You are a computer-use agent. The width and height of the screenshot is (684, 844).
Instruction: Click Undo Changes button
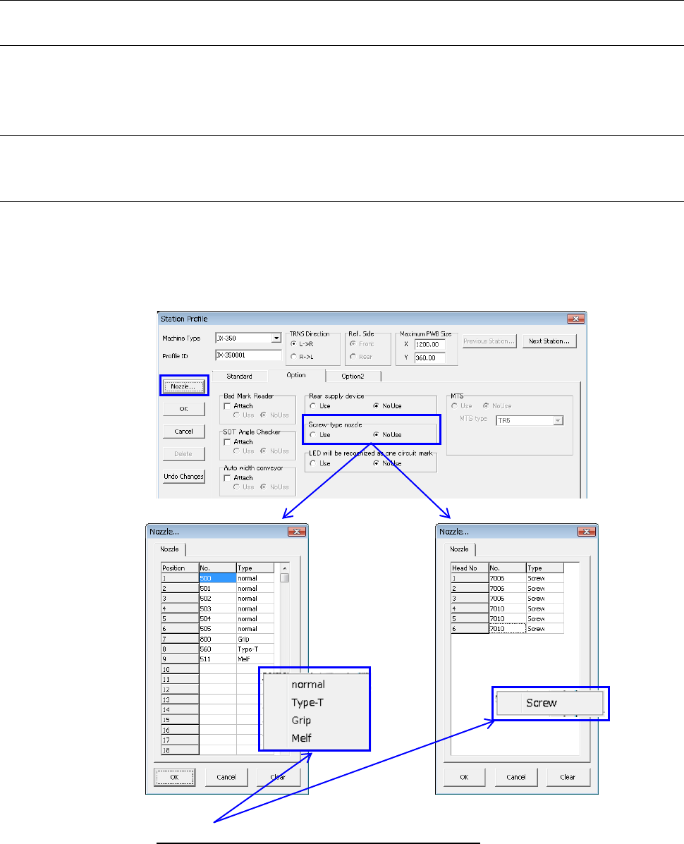point(183,477)
